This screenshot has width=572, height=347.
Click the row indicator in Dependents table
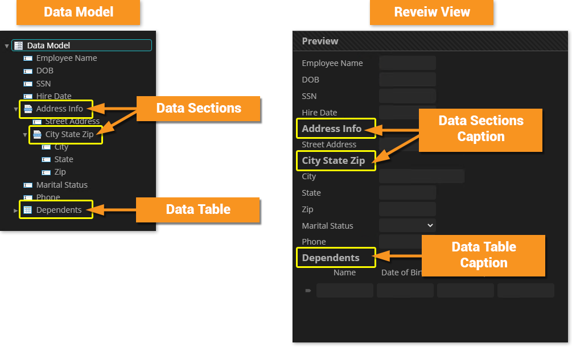[x=308, y=291]
